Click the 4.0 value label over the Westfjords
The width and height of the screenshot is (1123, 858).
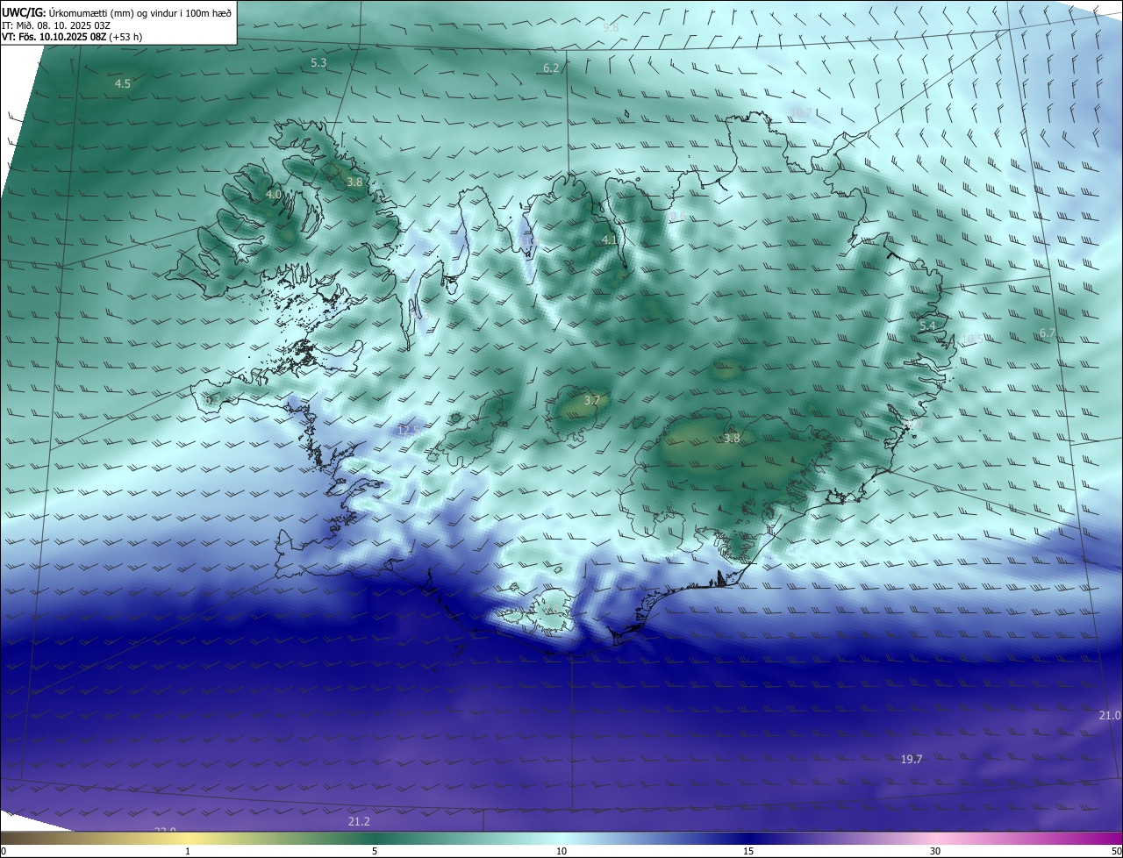[274, 195]
